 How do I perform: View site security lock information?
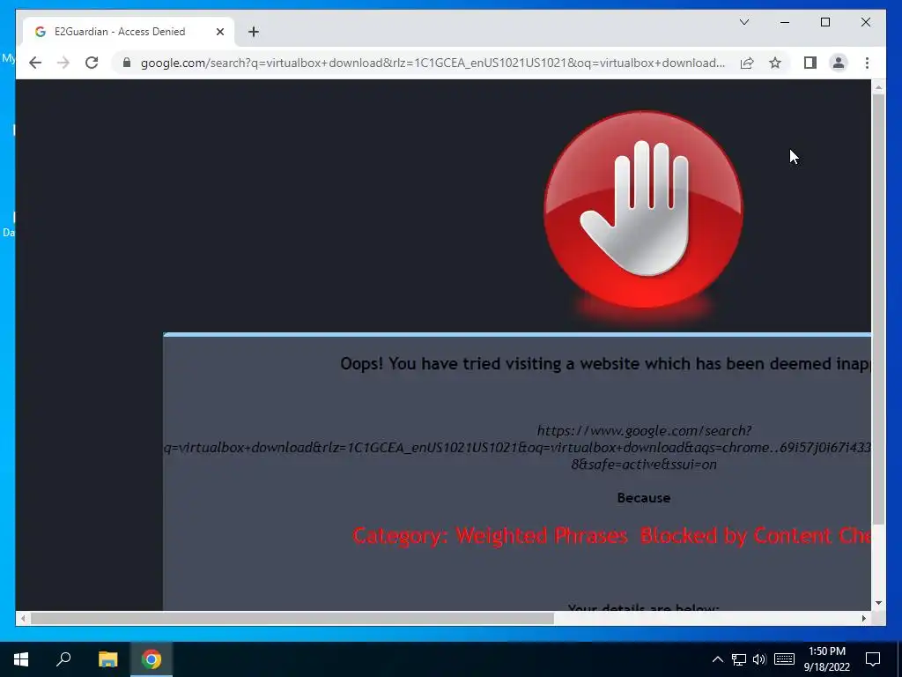pos(127,63)
